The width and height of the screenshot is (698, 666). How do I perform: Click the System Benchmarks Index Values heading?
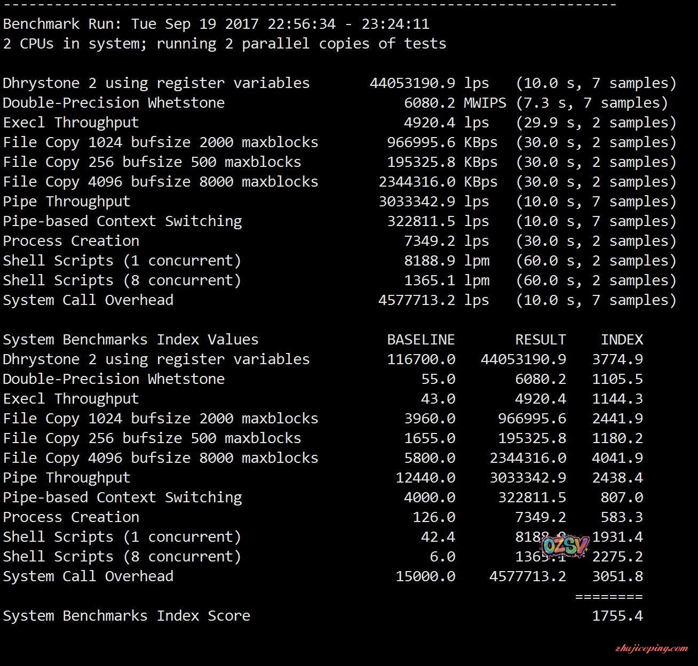click(131, 340)
